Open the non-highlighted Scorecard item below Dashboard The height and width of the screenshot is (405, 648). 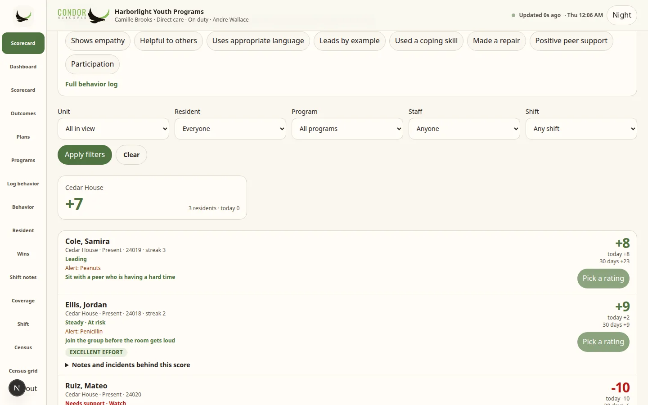click(x=23, y=90)
